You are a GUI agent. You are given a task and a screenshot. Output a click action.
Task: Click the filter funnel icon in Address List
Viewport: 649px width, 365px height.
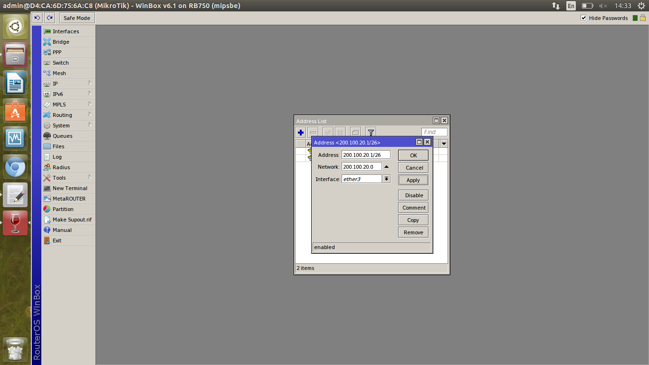pyautogui.click(x=371, y=133)
